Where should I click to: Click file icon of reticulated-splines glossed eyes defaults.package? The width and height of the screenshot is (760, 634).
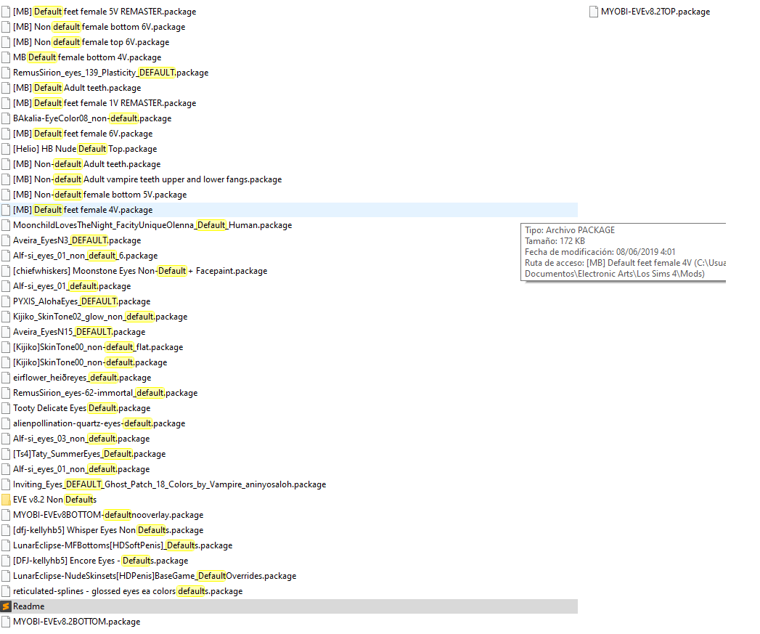coord(6,591)
